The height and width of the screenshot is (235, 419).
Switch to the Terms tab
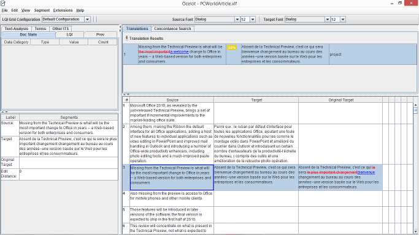40,29
